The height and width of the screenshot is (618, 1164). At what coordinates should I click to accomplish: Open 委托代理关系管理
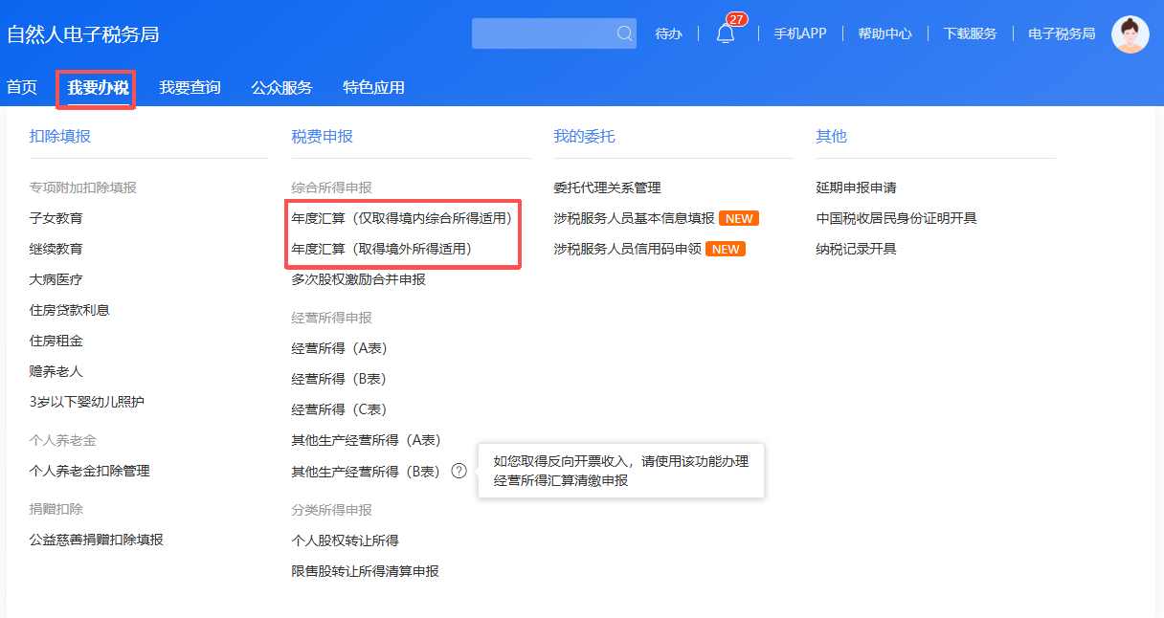(607, 188)
